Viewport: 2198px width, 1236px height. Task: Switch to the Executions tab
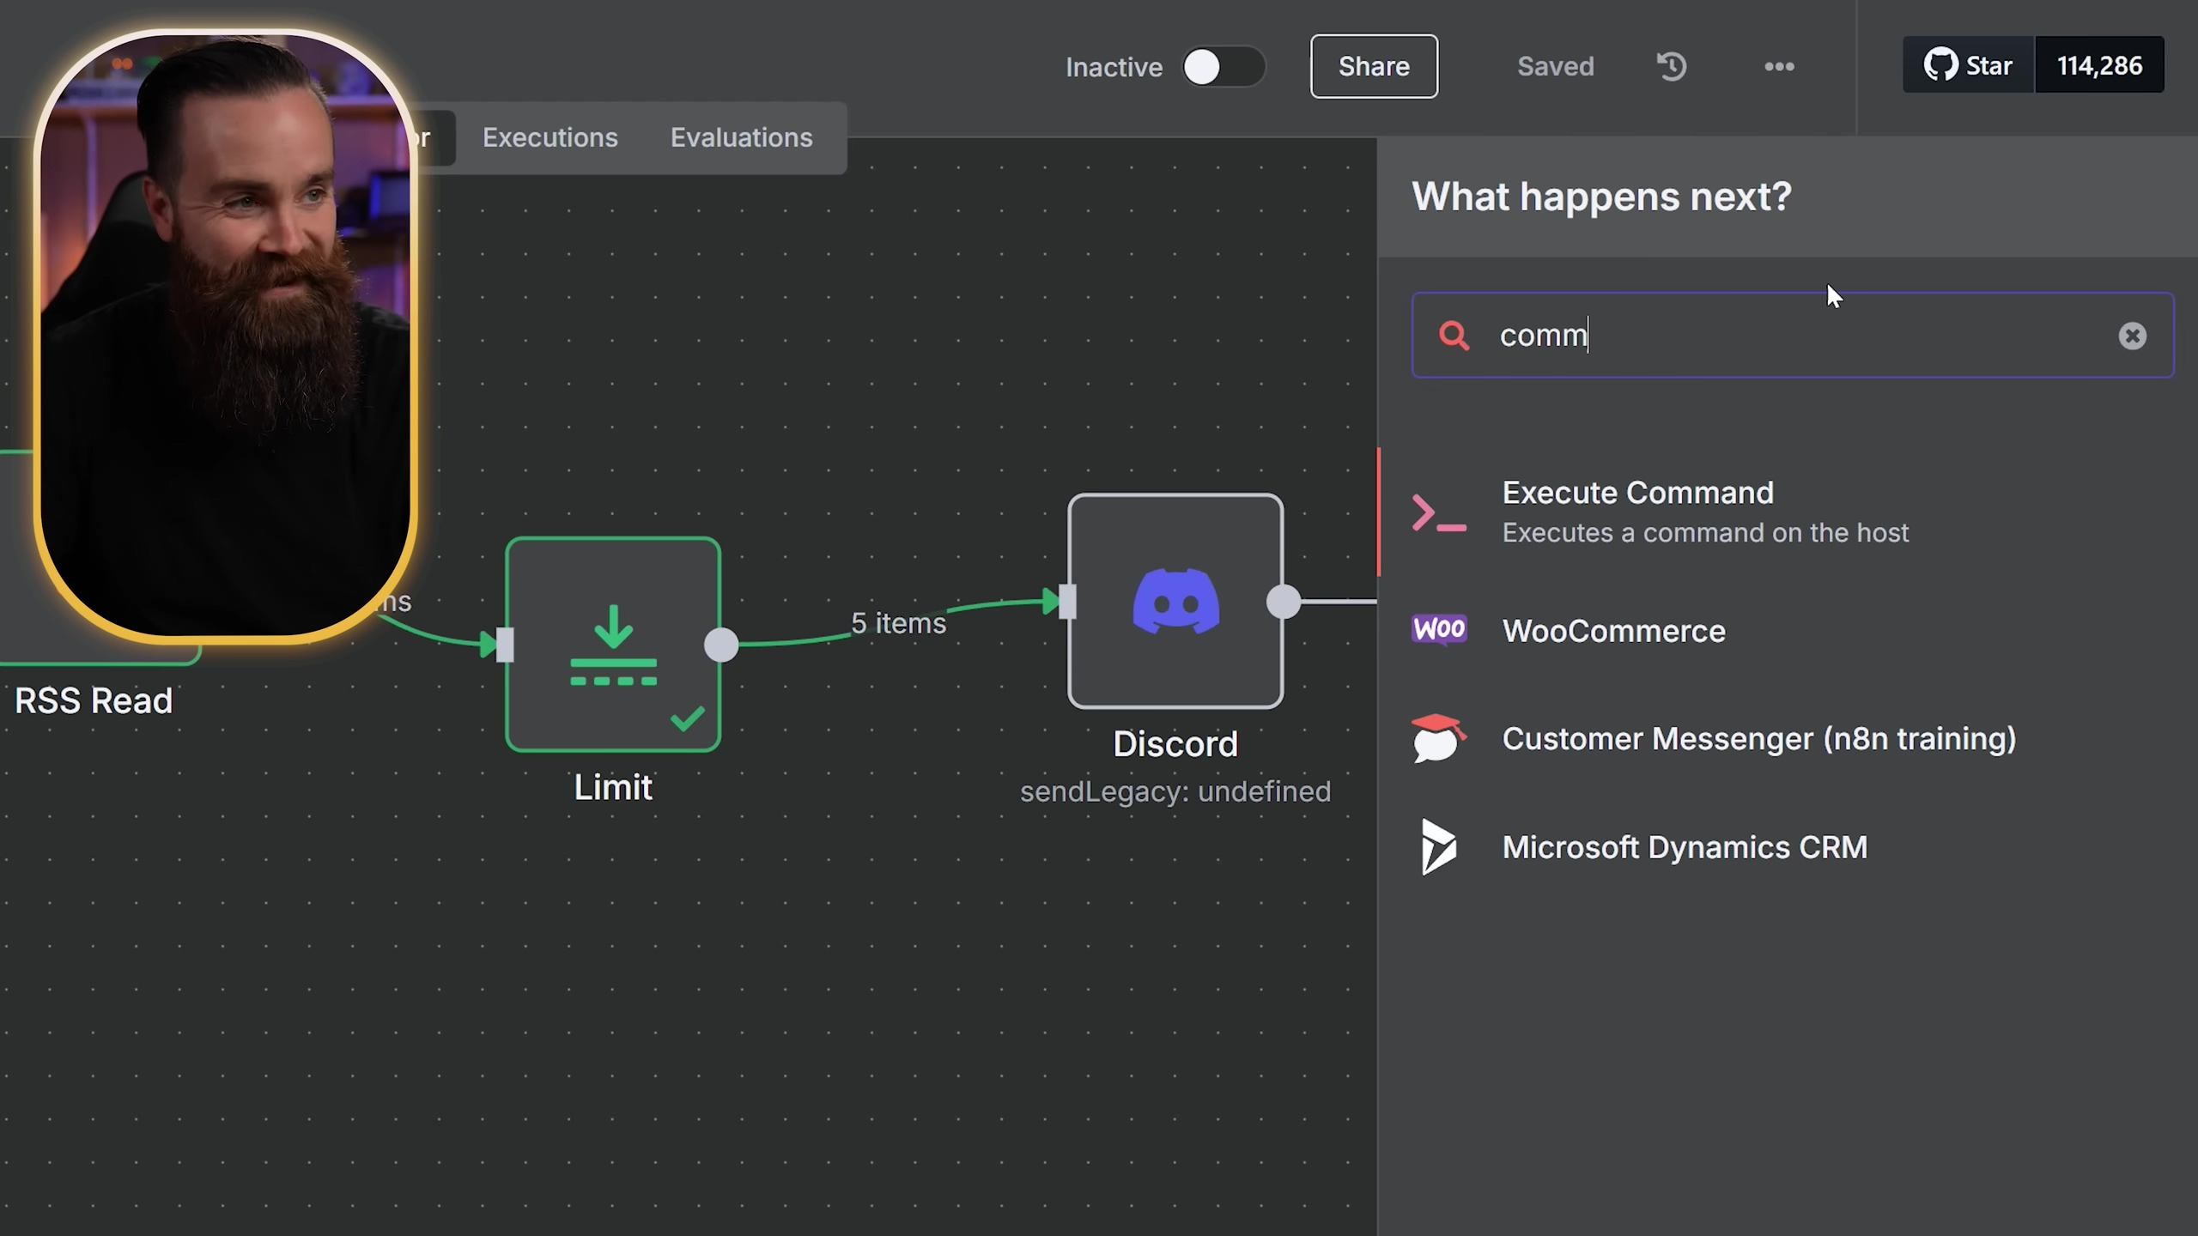click(x=549, y=137)
